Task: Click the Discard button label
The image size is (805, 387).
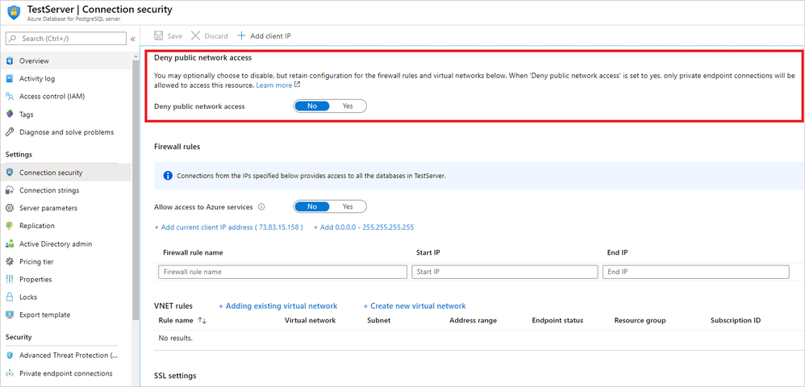Action: tap(216, 36)
